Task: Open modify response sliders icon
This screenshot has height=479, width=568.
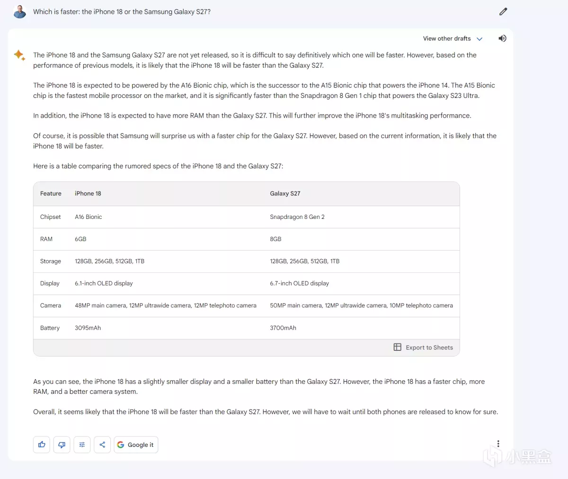Action: pyautogui.click(x=82, y=444)
